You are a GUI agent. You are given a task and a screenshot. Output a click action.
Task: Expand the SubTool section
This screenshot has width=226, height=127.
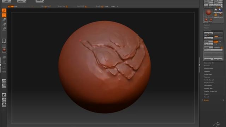point(207,25)
